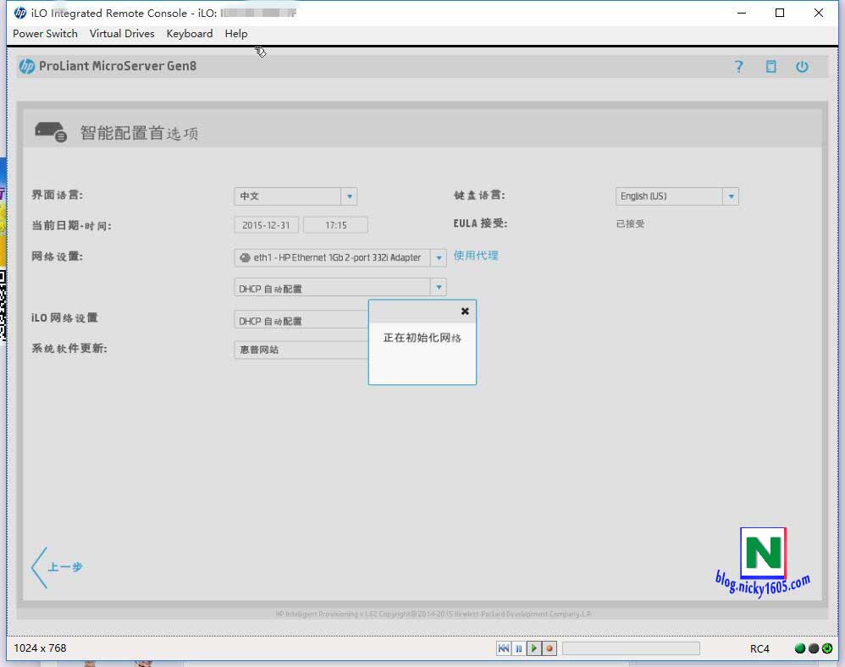Click the date field 2015-12-31
This screenshot has width=845, height=667.
(x=266, y=224)
